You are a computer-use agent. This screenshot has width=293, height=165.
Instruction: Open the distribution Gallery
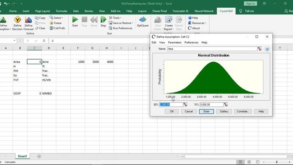click(224, 111)
